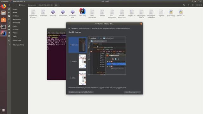
Task: Click the theme preview image in the dialog
Action: tap(107, 56)
